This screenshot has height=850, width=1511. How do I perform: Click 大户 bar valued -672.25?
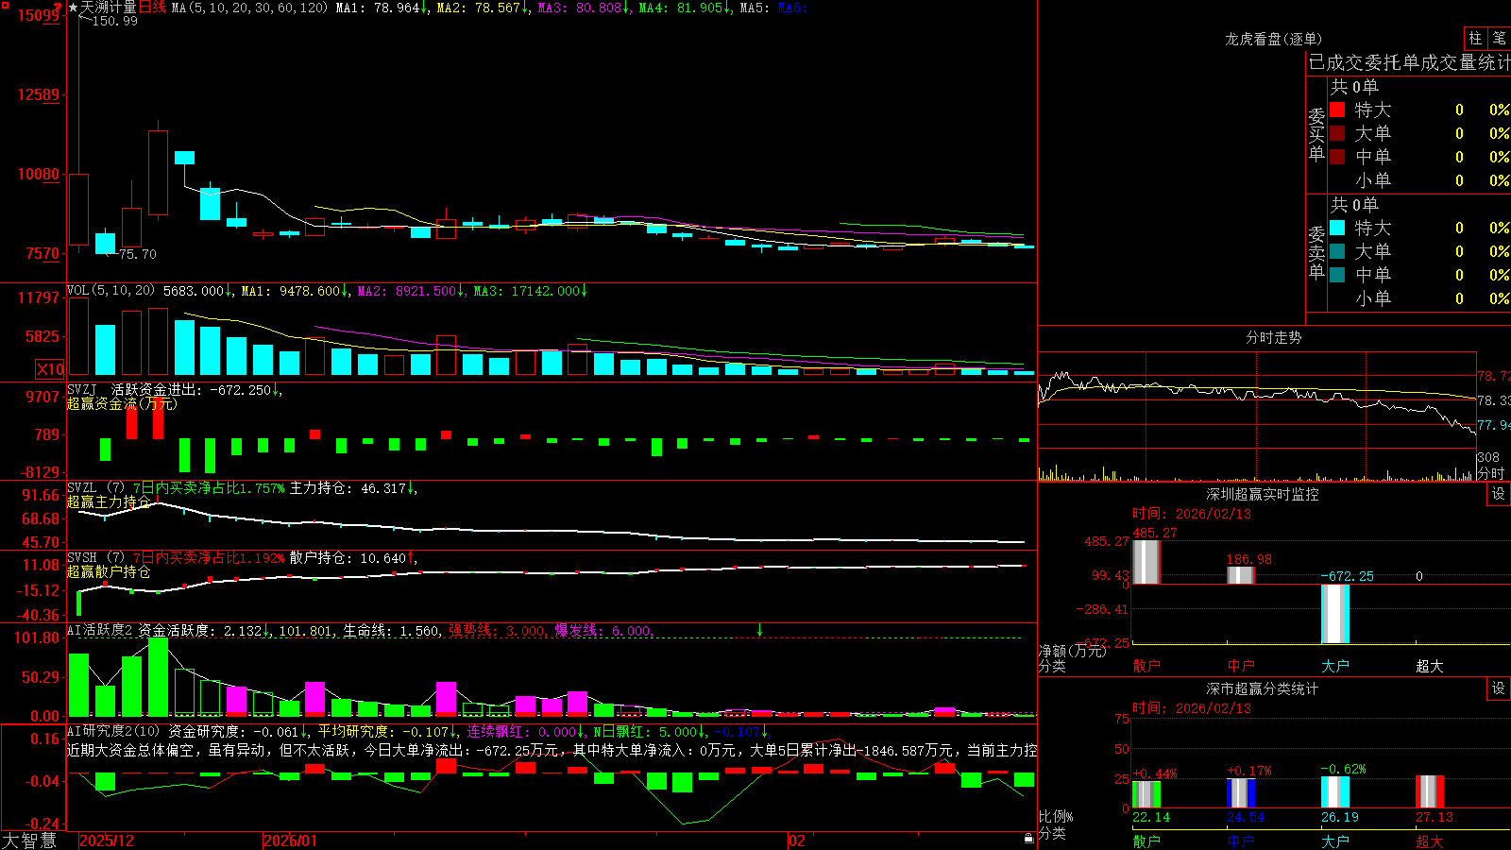[x=1334, y=614]
